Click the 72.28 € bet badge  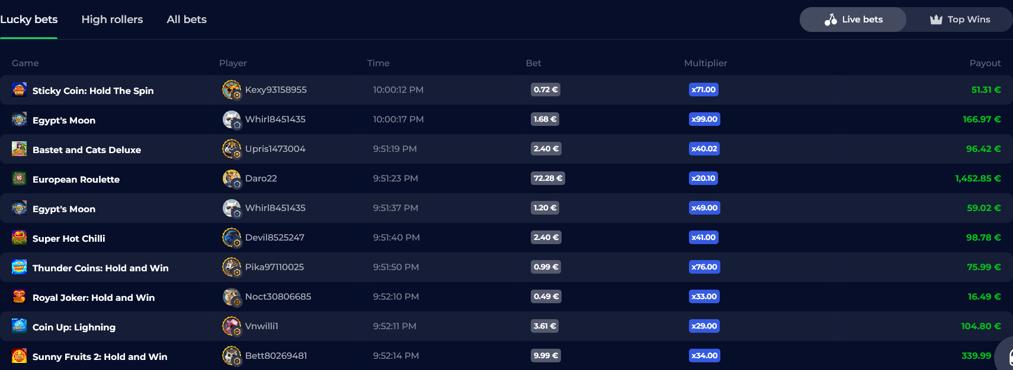548,178
